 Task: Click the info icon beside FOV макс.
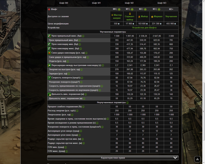(67, 151)
